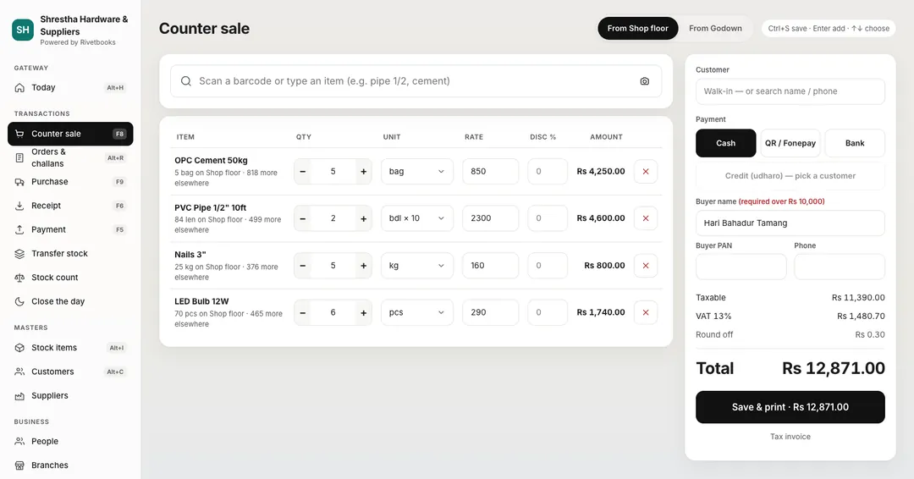Click the truck icon beside Purchase
914x479 pixels.
pos(19,182)
